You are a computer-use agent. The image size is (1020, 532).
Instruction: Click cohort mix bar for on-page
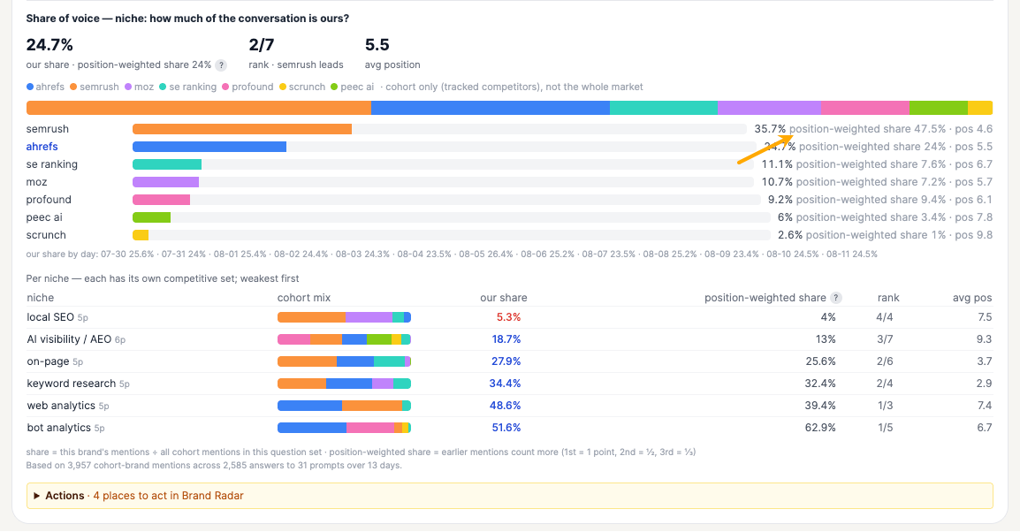point(344,361)
